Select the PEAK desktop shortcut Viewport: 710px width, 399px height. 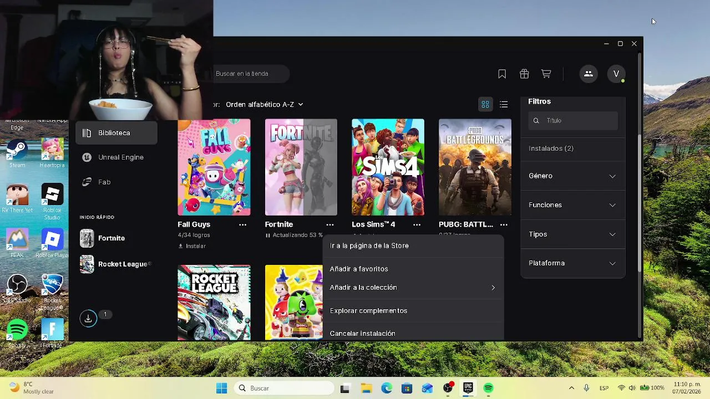point(17,243)
